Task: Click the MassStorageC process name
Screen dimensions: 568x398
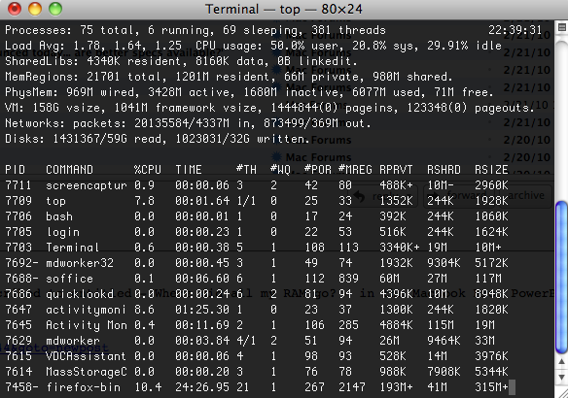Action: 87,372
